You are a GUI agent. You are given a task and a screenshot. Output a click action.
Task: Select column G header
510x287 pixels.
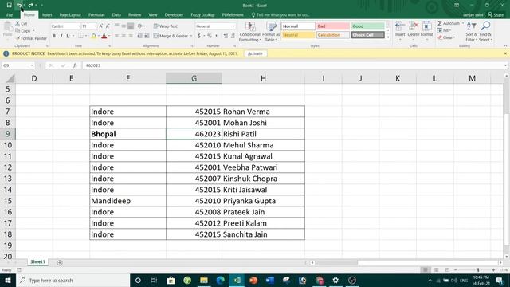[194, 78]
